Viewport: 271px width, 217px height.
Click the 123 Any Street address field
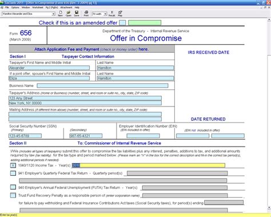click(x=85, y=98)
